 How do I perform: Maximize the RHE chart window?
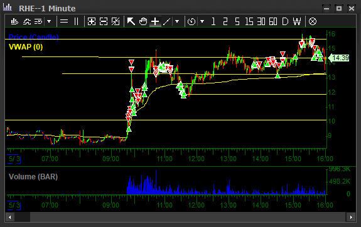point(339,9)
